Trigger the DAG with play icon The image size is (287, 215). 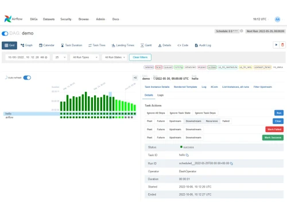(276, 45)
